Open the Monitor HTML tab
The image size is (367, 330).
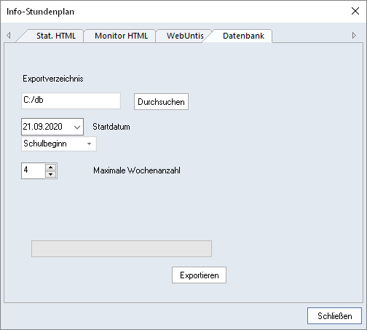(121, 36)
